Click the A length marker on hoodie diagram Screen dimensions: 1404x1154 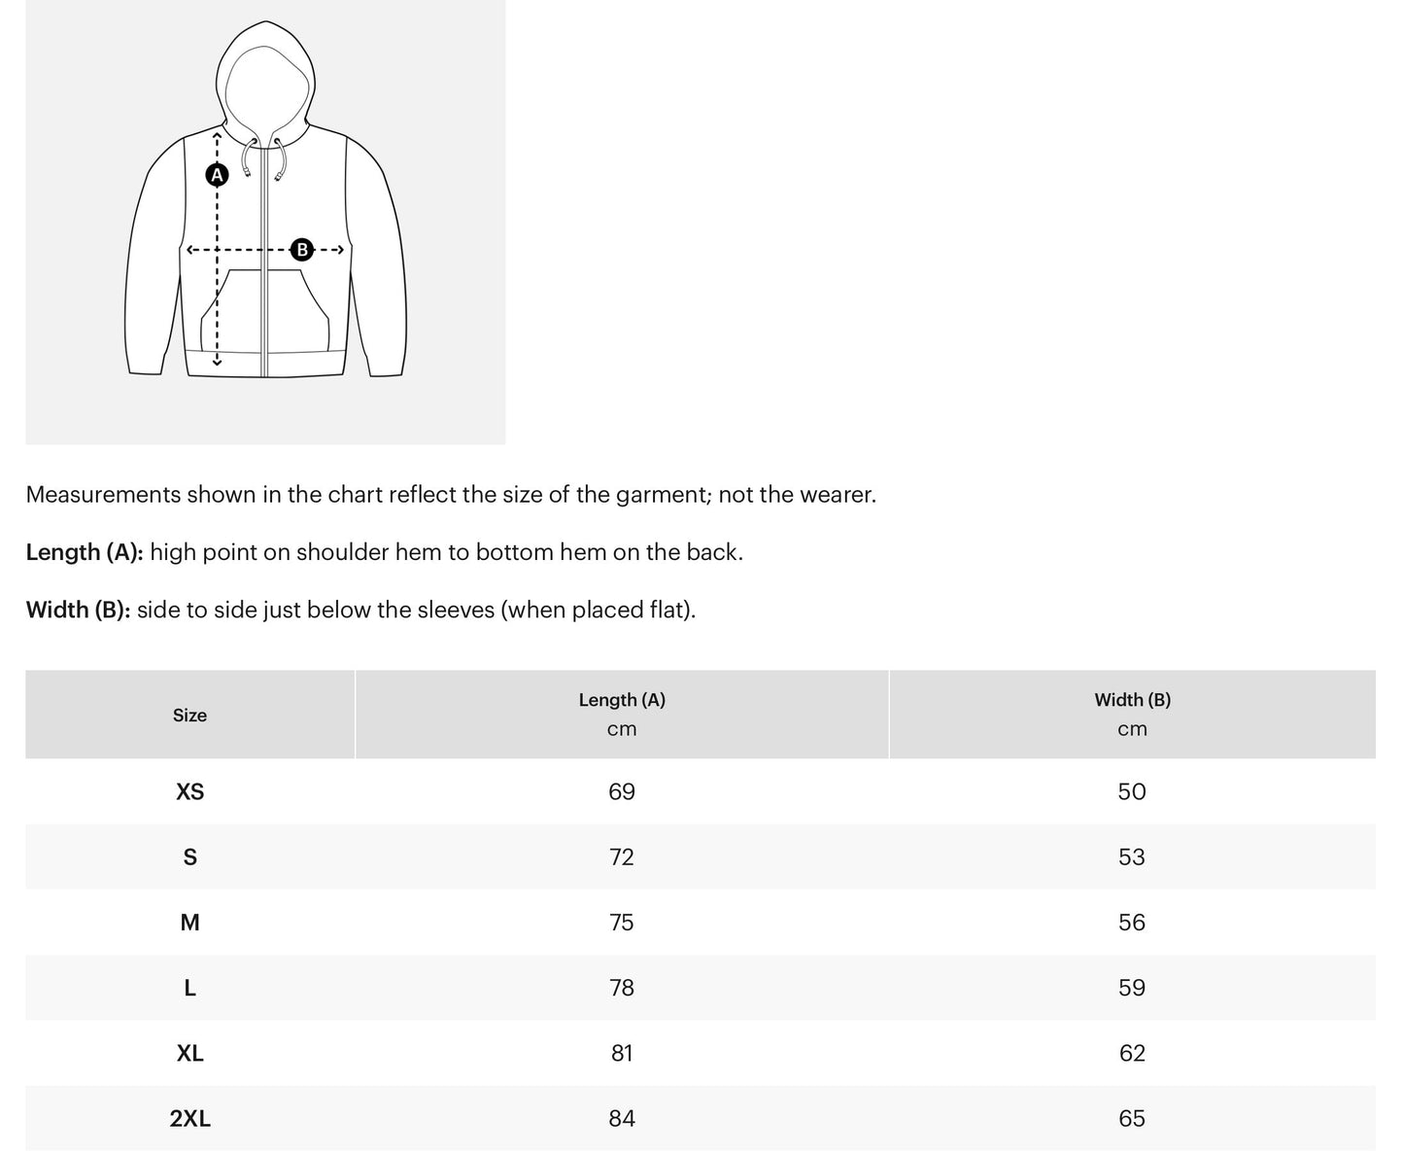[x=217, y=175]
